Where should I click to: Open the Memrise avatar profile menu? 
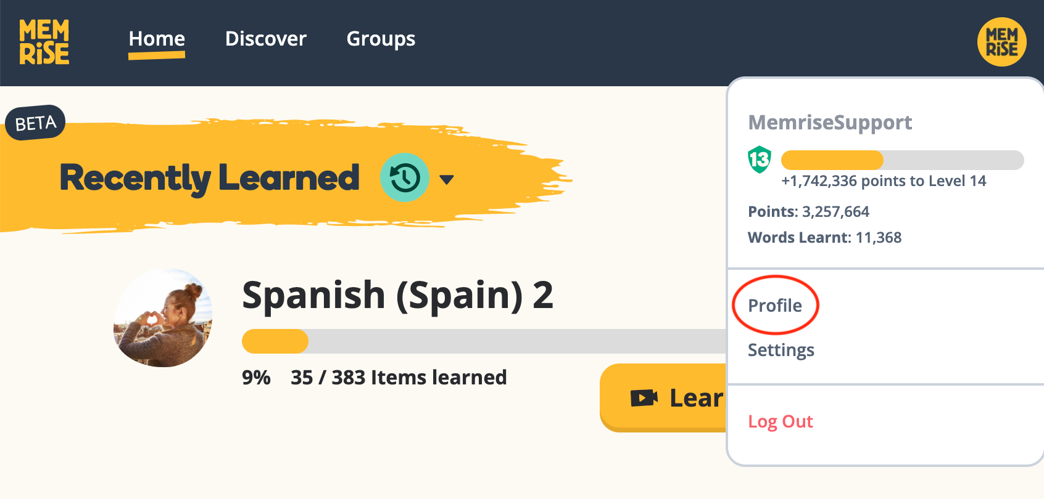point(1001,41)
